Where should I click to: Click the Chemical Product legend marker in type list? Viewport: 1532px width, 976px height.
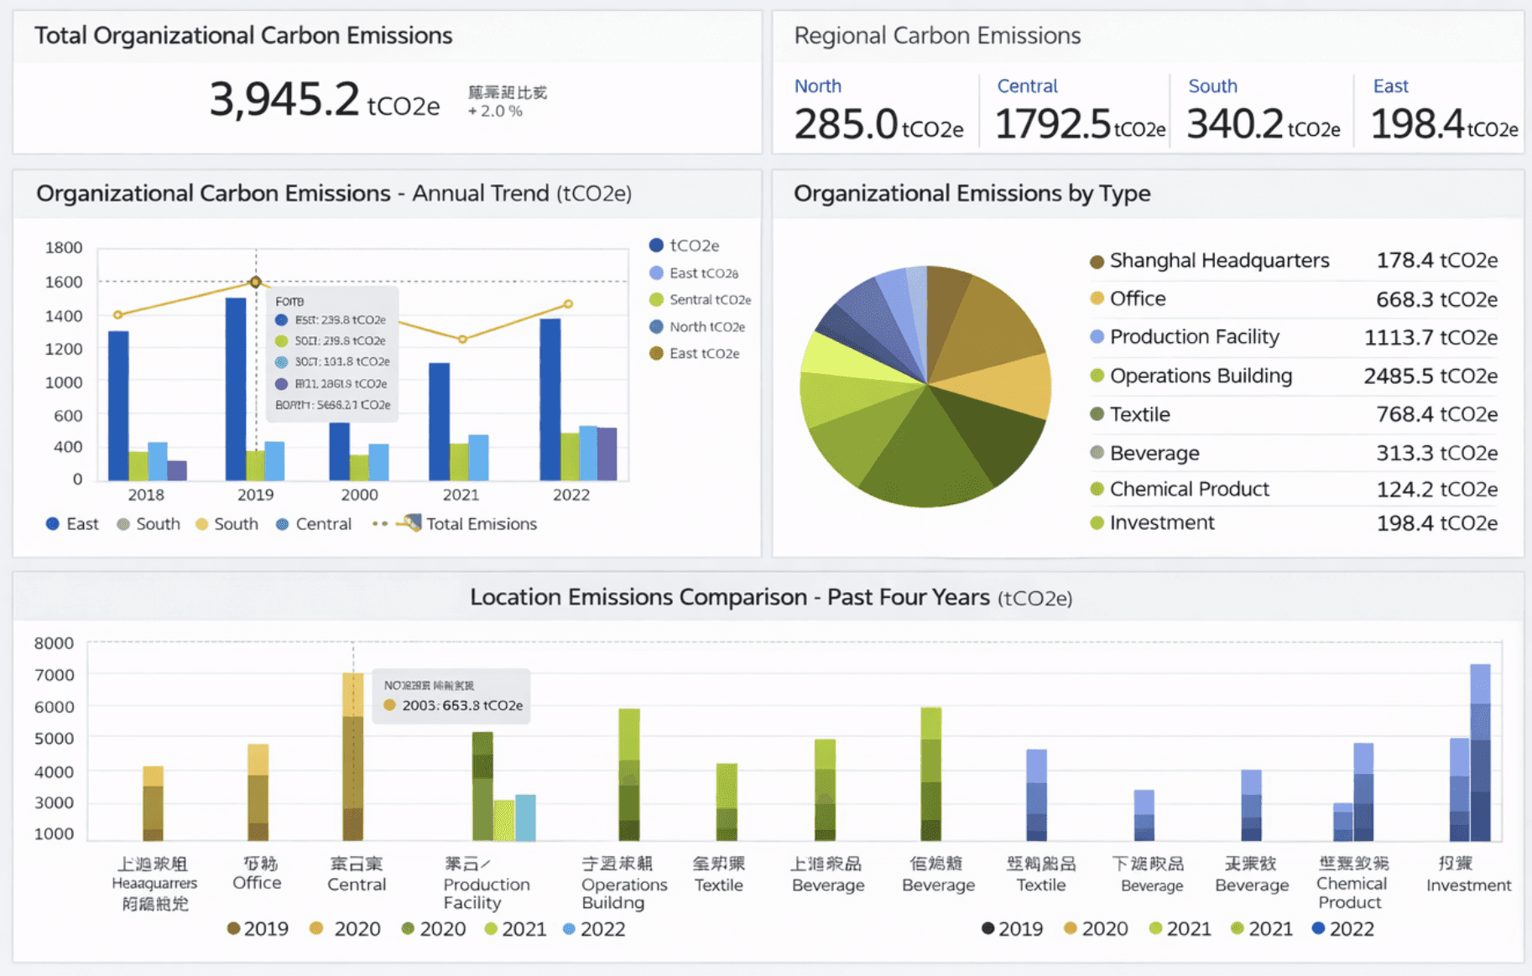click(x=1097, y=489)
